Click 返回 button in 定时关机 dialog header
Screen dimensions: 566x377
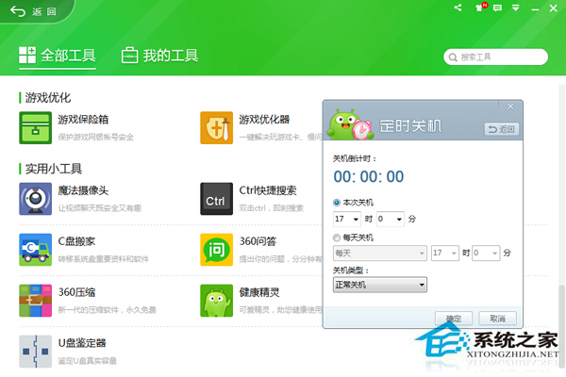502,129
